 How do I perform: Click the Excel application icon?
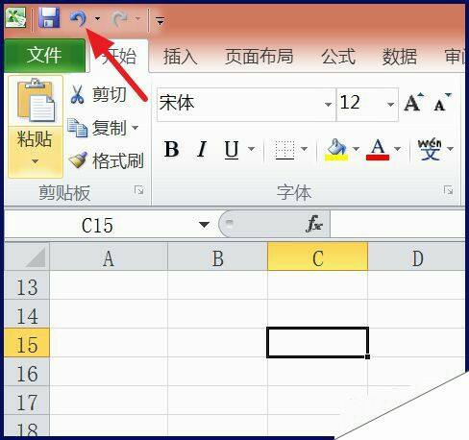click(x=16, y=18)
